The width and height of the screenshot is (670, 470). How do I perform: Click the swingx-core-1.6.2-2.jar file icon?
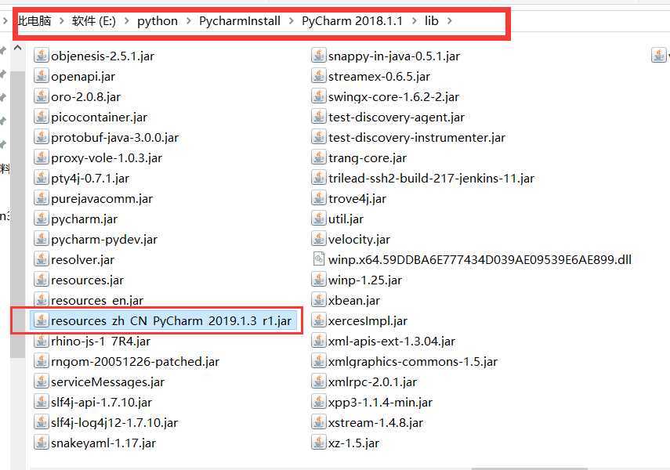coord(318,96)
